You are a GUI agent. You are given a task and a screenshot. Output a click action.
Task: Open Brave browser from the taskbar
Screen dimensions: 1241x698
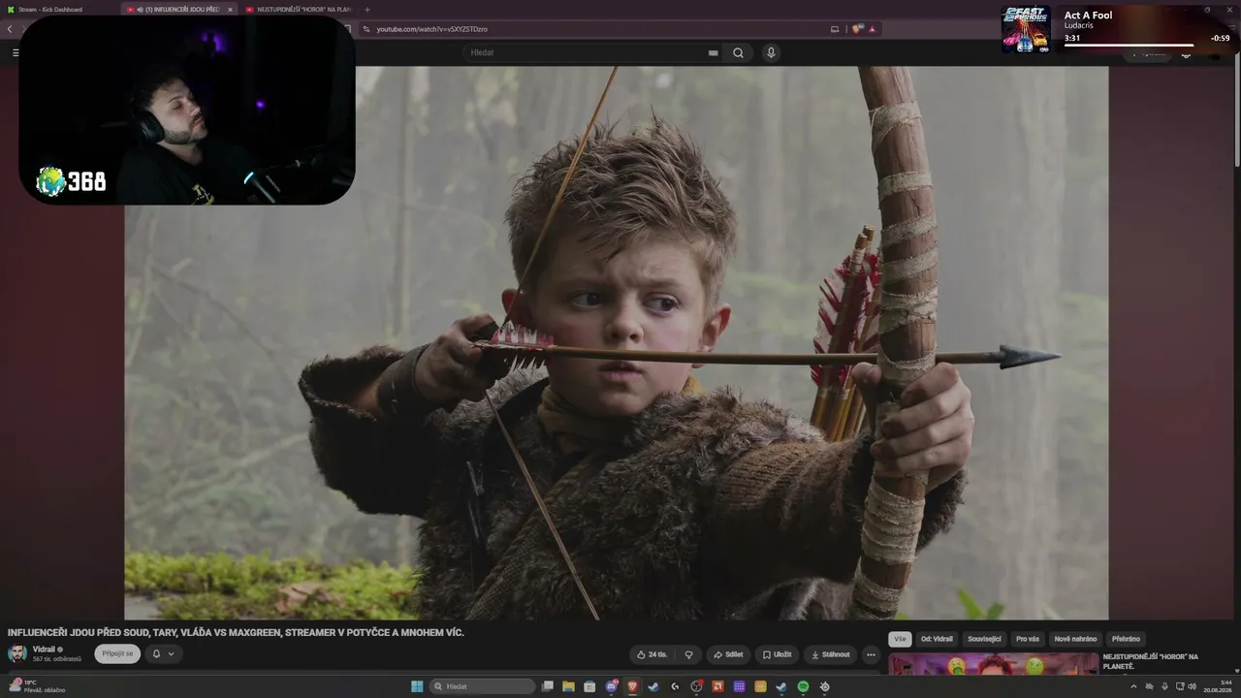click(633, 686)
